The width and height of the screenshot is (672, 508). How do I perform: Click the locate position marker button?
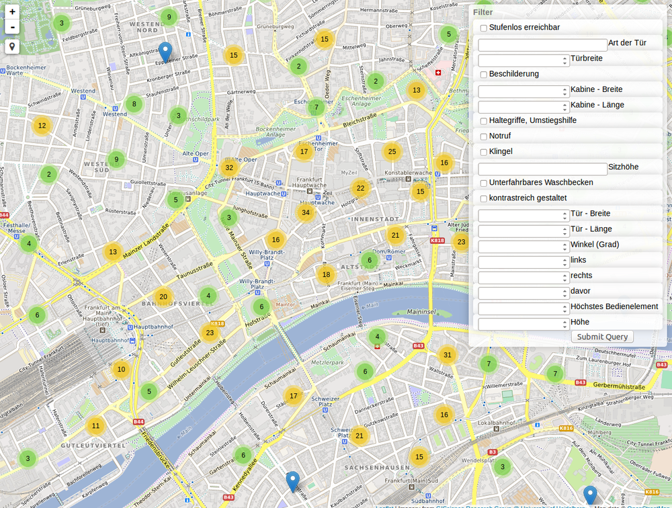pyautogui.click(x=12, y=46)
